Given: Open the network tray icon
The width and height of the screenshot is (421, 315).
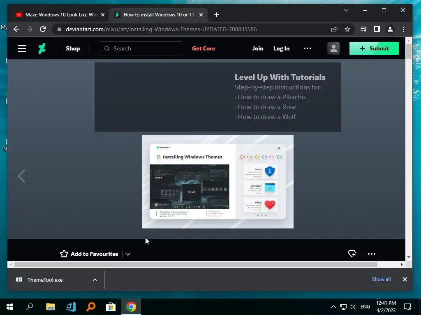Looking at the screenshot, I should click(x=343, y=307).
